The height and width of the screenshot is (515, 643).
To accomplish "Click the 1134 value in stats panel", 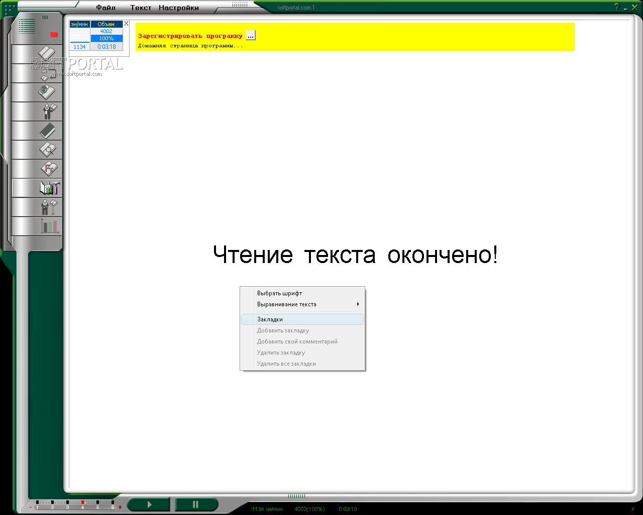I will pyautogui.click(x=79, y=47).
